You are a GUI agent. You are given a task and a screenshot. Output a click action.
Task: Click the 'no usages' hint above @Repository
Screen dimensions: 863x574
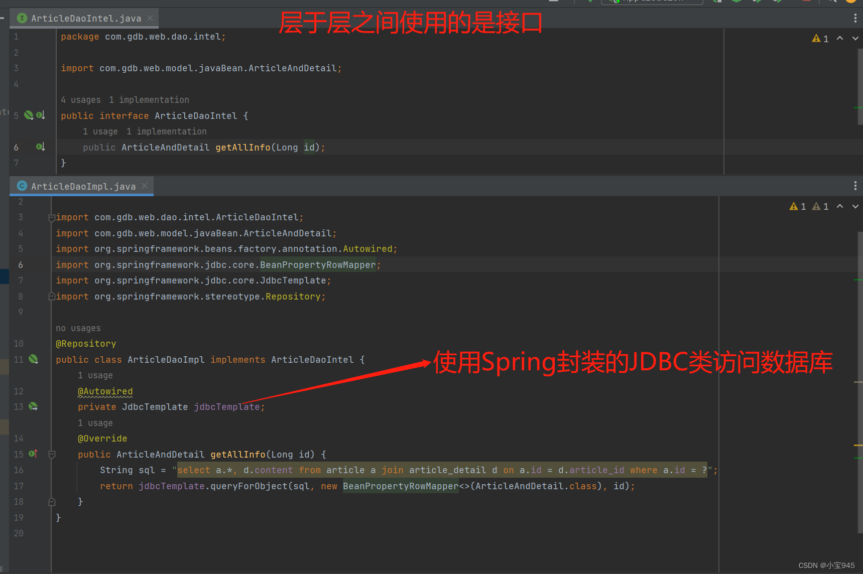(78, 328)
